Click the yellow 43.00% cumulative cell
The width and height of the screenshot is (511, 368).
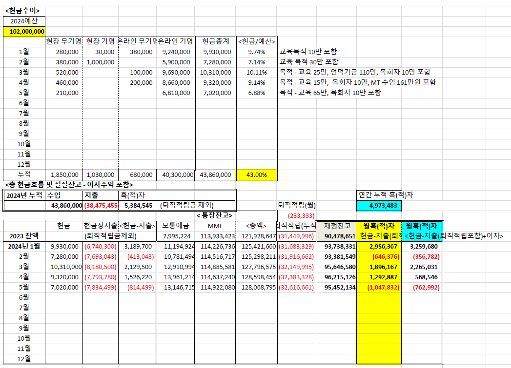(x=256, y=174)
